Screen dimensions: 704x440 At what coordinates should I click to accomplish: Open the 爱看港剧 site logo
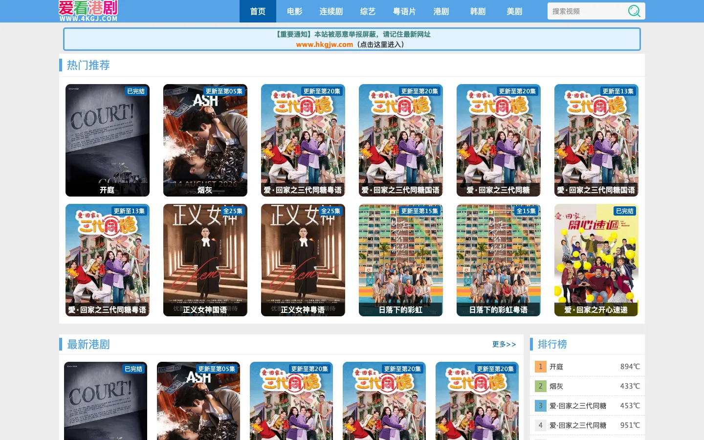pos(88,11)
